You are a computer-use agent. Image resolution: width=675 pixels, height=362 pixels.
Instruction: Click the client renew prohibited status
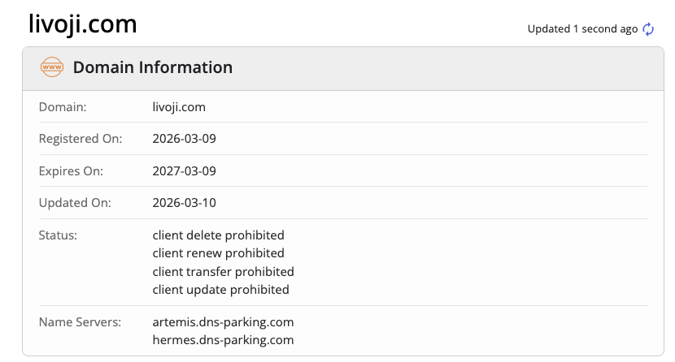coord(218,253)
